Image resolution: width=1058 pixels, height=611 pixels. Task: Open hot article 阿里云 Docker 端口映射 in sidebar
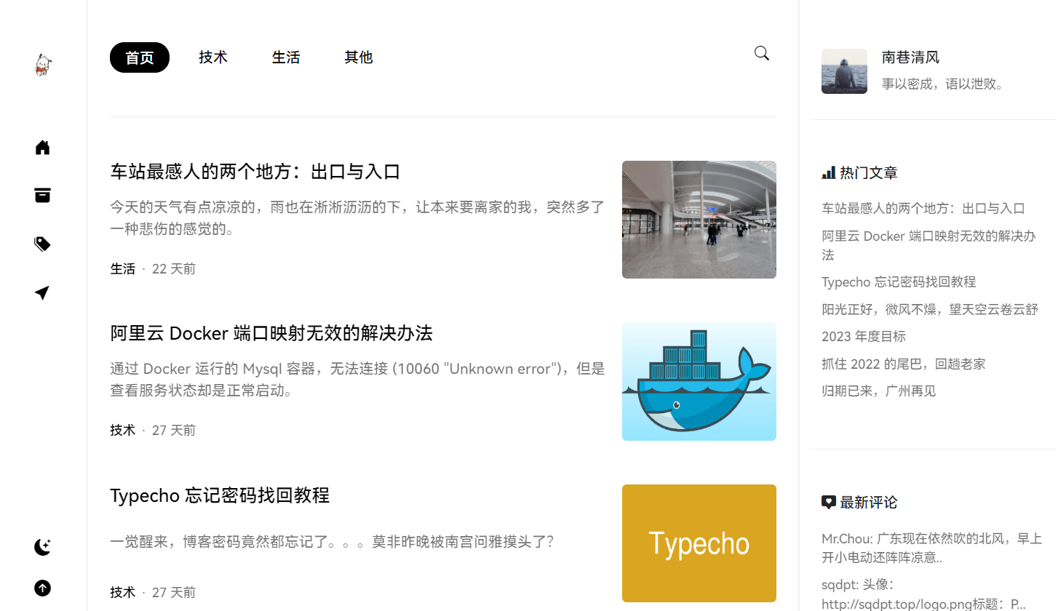coord(929,245)
